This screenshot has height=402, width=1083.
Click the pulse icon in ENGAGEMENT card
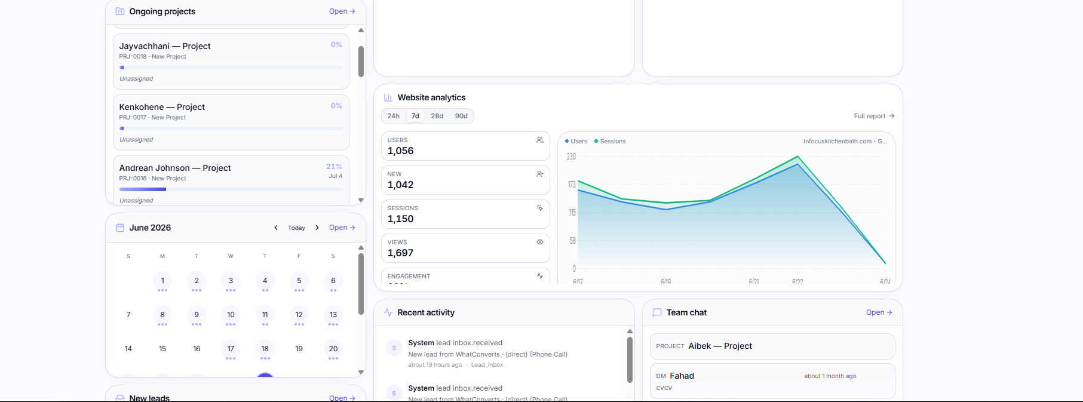tap(540, 276)
